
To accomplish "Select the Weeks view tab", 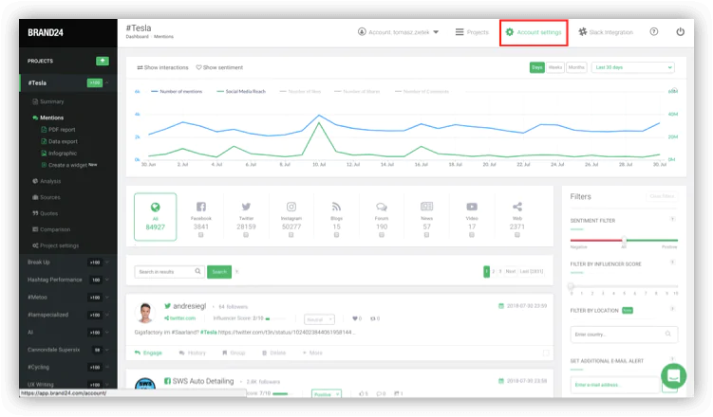I will 555,67.
